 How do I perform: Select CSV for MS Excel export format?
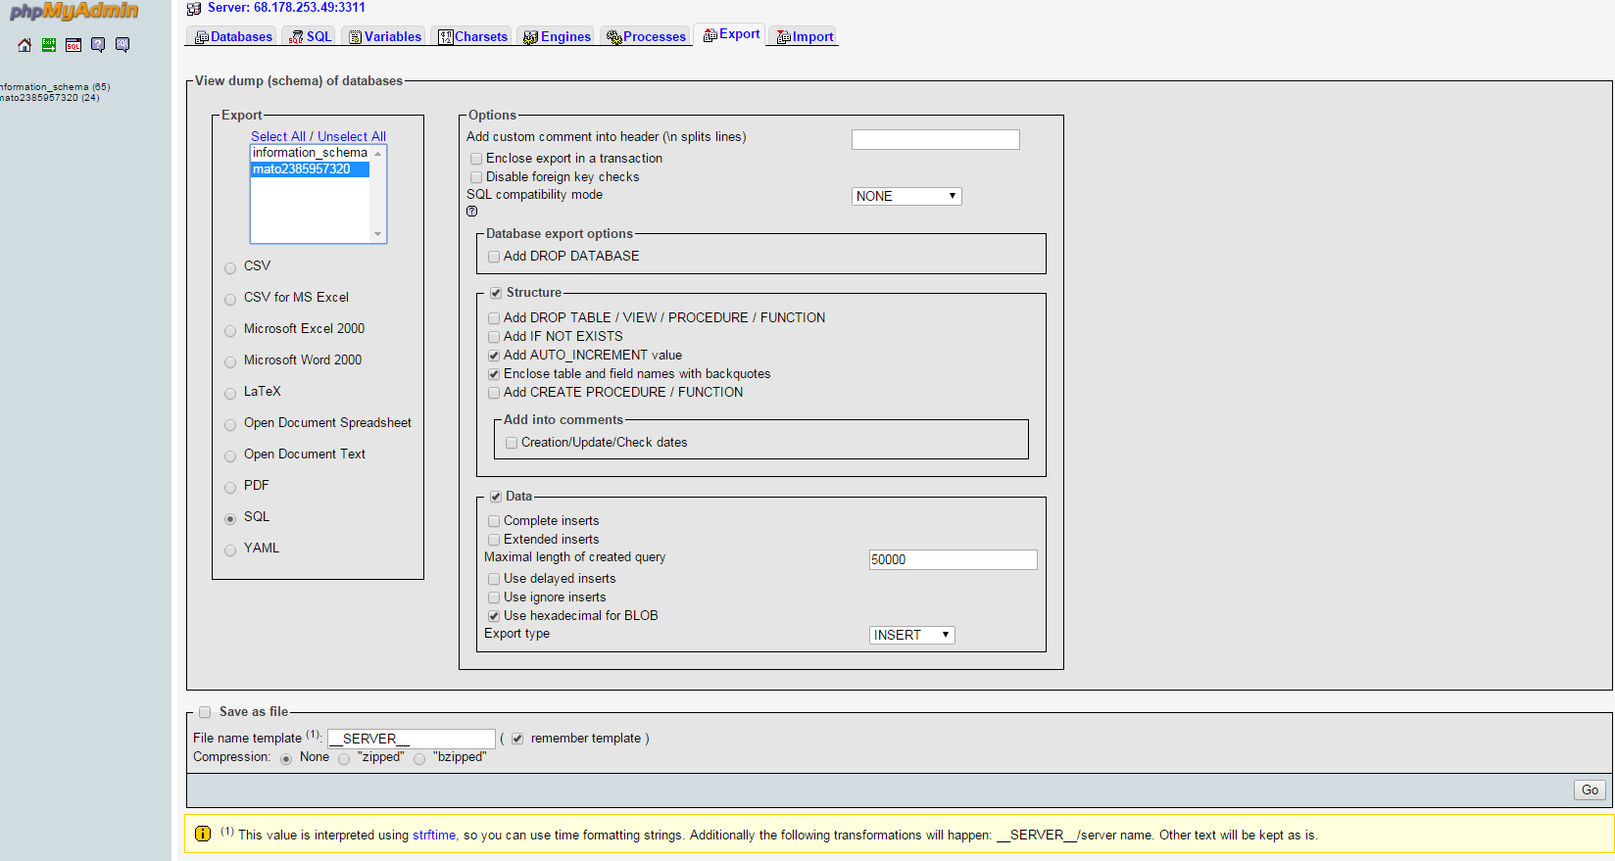pyautogui.click(x=230, y=299)
